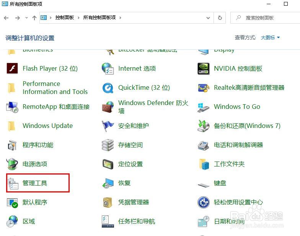Open the Flash Player (32 位) link
Viewport: 300px width, 236px height.
pos(50,69)
